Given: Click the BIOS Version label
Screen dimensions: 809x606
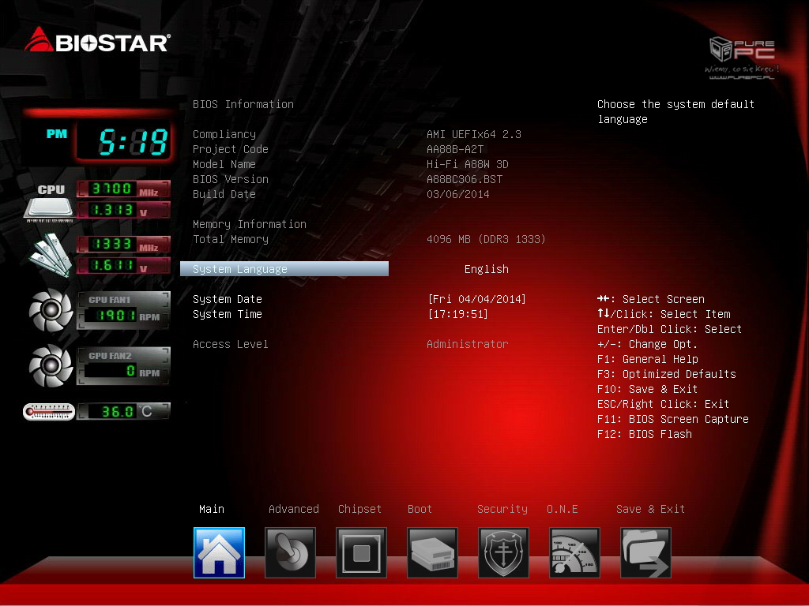Looking at the screenshot, I should tap(230, 179).
